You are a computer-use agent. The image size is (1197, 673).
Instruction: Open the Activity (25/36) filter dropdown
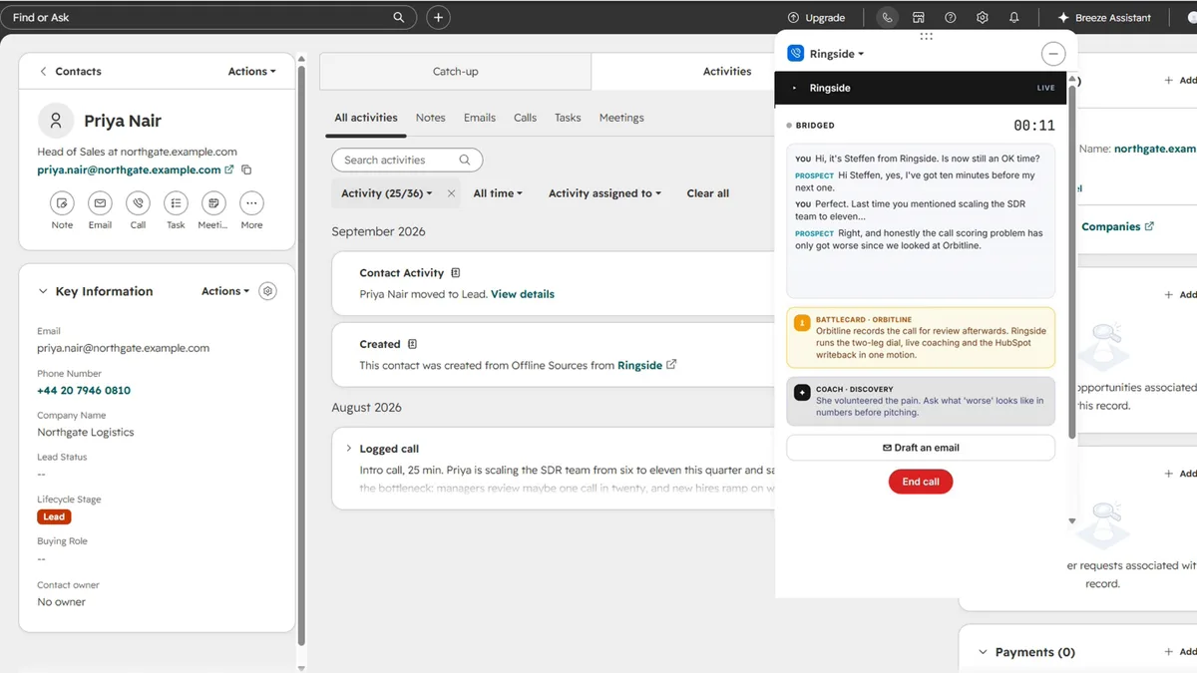coord(387,193)
